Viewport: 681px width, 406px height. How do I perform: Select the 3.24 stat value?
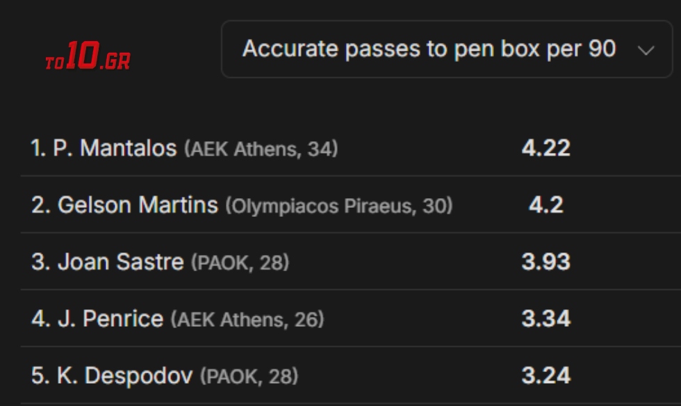pyautogui.click(x=545, y=376)
